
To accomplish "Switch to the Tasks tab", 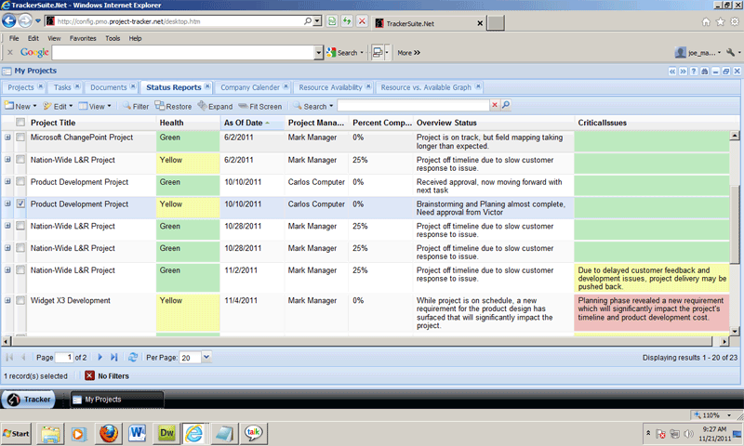I will coord(62,87).
